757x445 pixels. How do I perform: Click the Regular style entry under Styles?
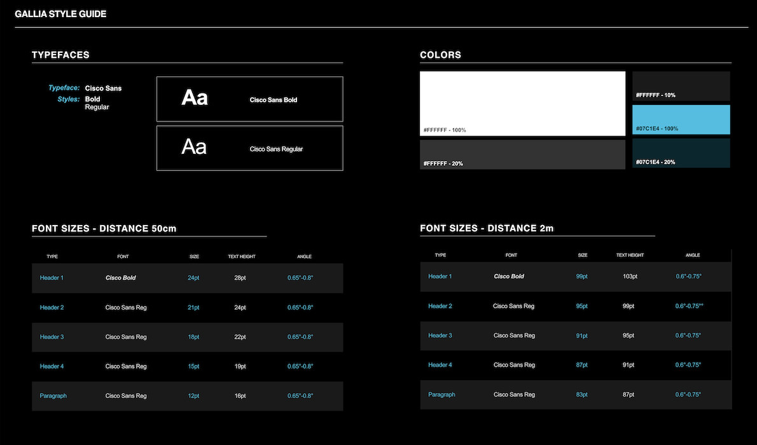(x=97, y=107)
